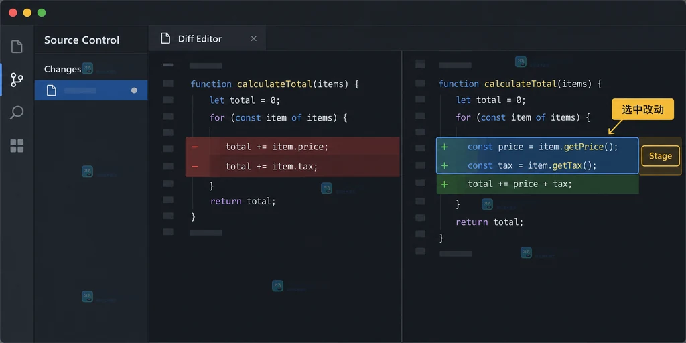Click "let total = 0;" in right pane
The image size is (686, 343).
pos(491,100)
